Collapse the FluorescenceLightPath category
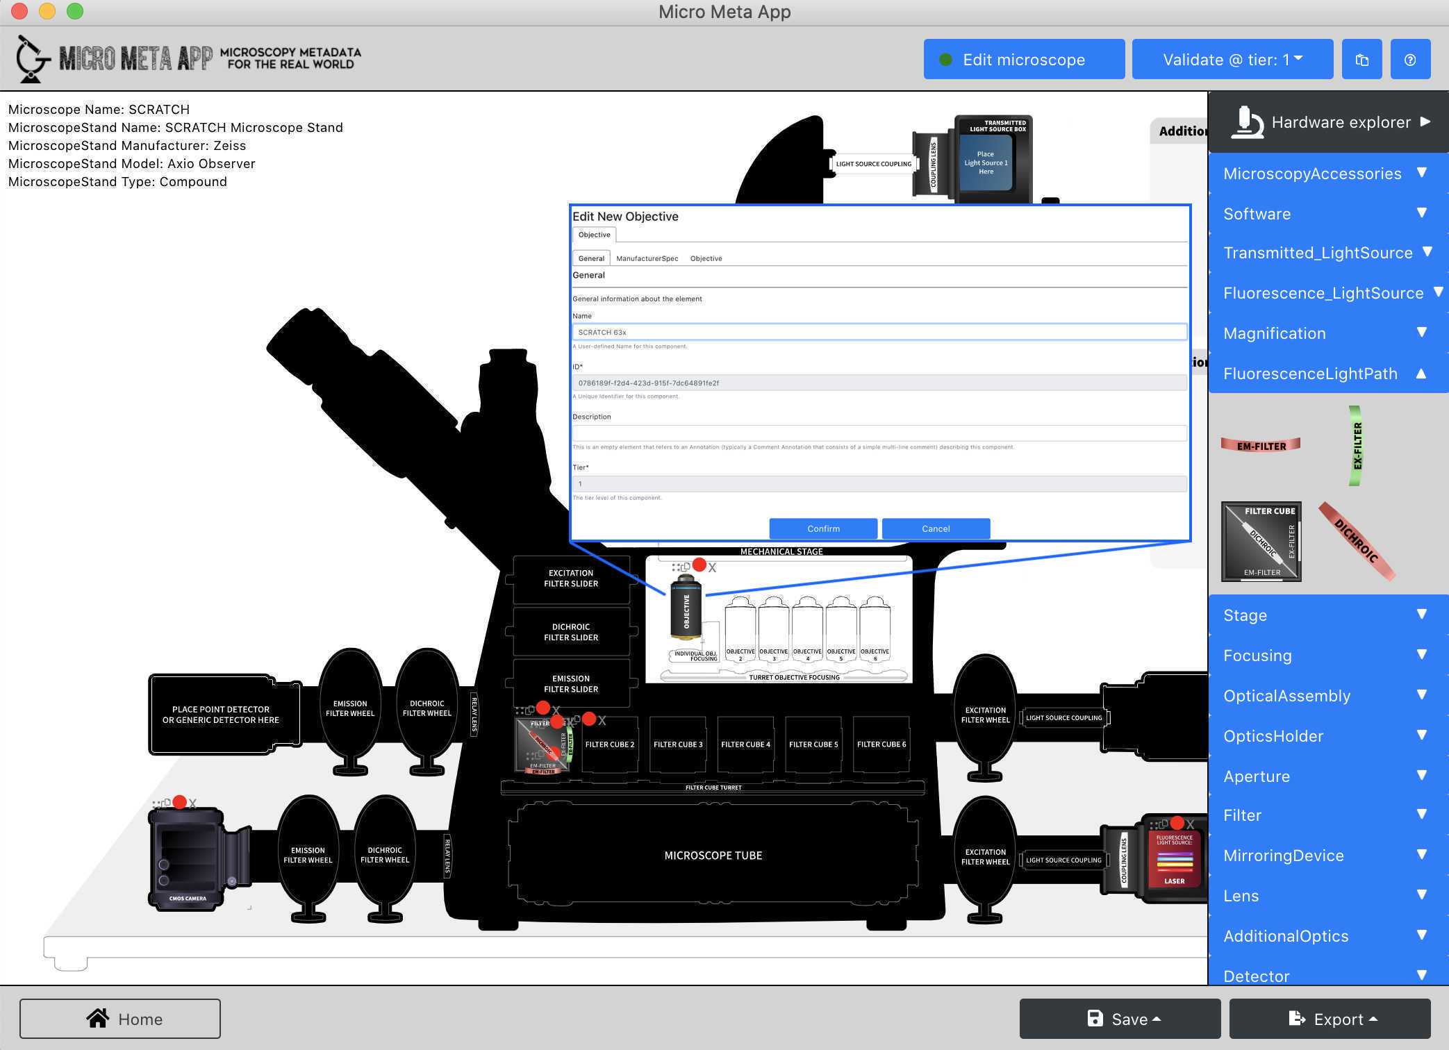 [x=1329, y=374]
